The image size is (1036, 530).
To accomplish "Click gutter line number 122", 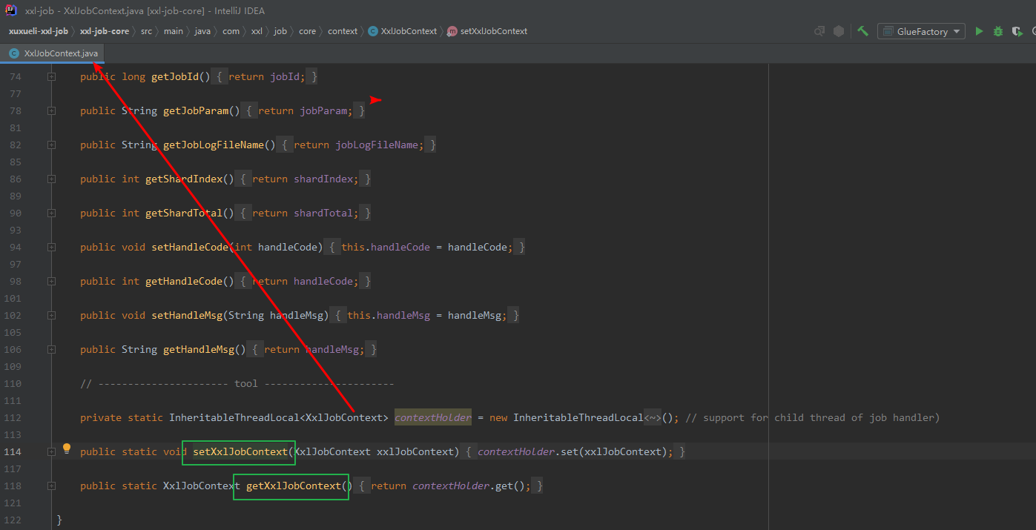I will 13,520.
